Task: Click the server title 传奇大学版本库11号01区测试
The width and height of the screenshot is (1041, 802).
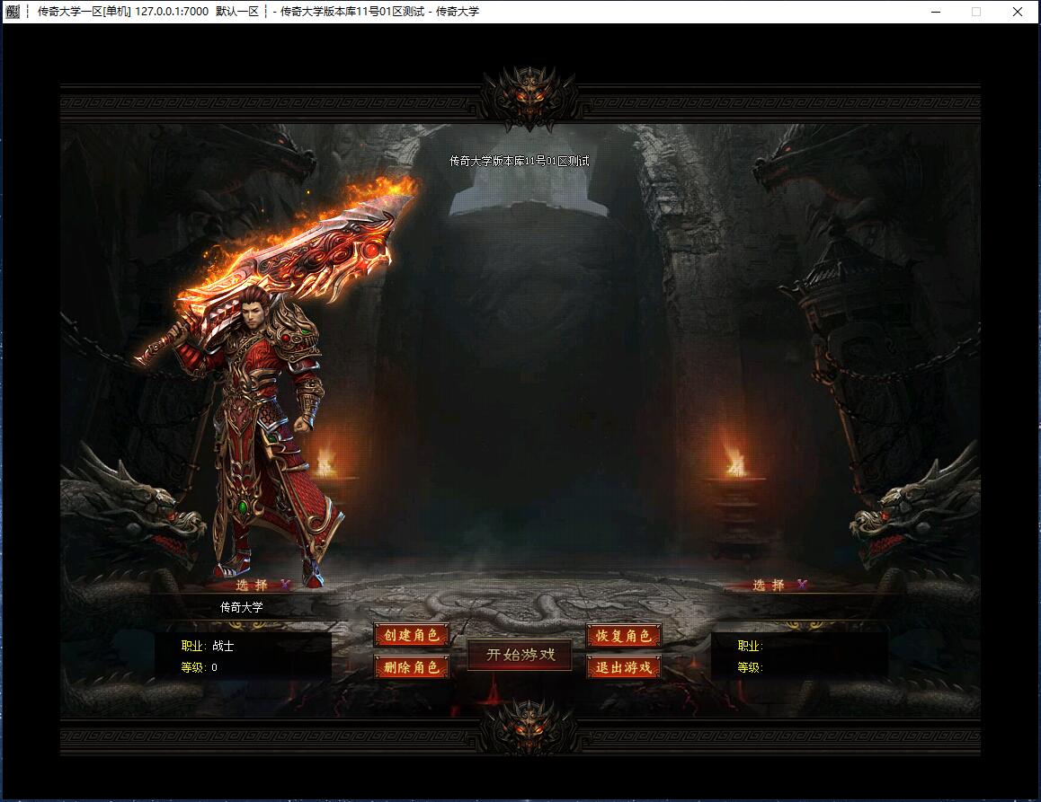Action: tap(520, 161)
